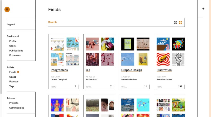Select Styles under Artists
The image size is (211, 117).
click(13, 77)
